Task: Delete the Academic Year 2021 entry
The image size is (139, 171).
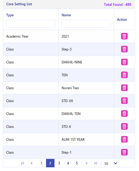Action: click(124, 36)
